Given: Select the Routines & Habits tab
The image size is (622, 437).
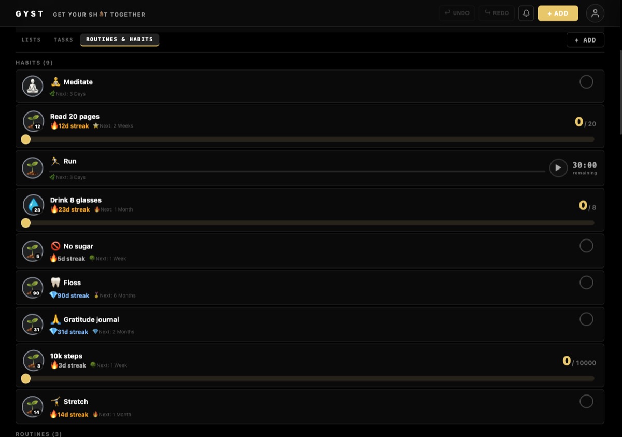Looking at the screenshot, I should point(119,40).
